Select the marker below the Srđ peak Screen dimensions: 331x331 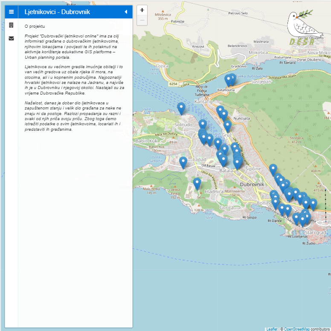coord(313,204)
